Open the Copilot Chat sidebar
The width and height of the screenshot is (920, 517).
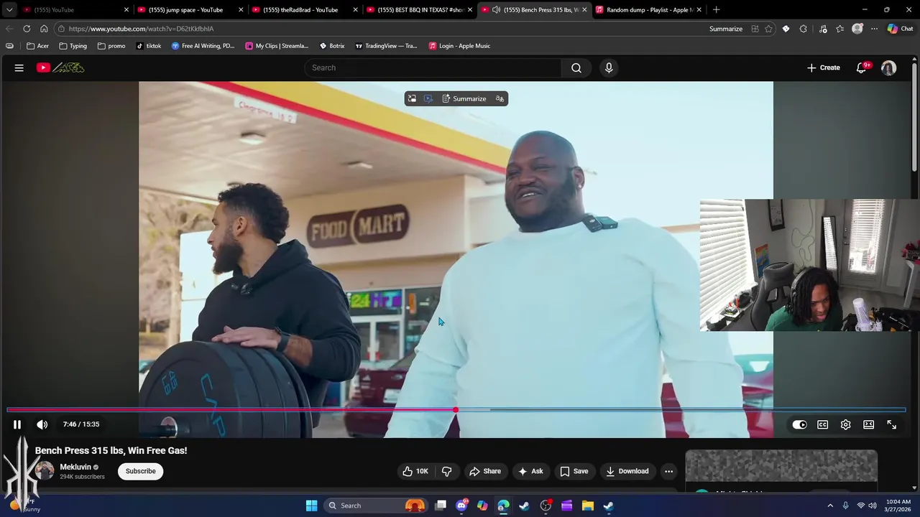point(900,29)
